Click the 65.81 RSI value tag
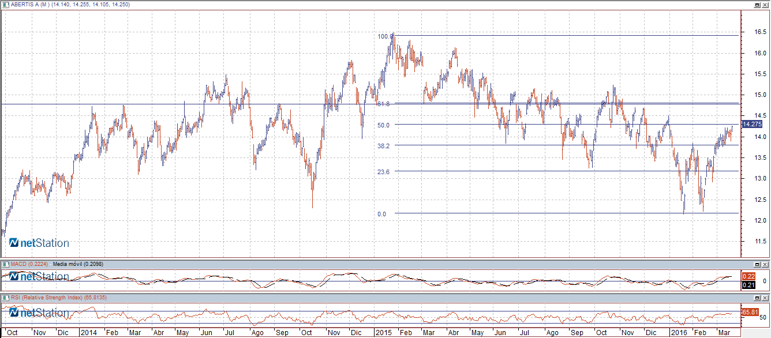771x338 pixels. 749,312
